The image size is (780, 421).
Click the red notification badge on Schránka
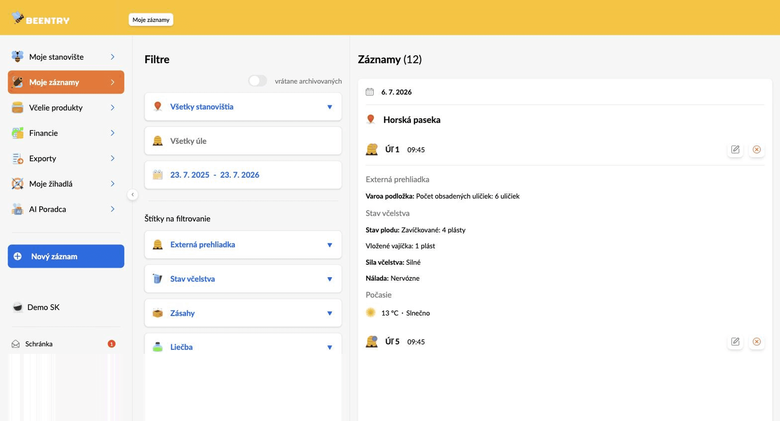pyautogui.click(x=111, y=344)
